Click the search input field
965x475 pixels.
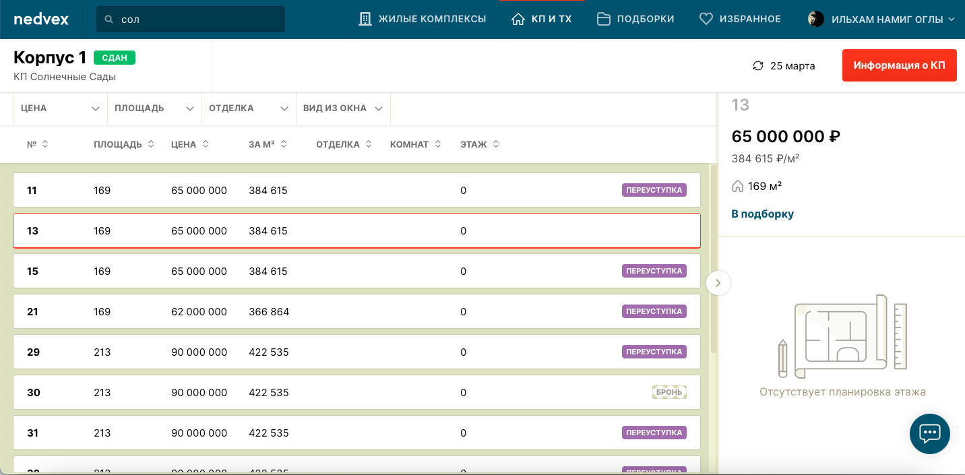(199, 20)
